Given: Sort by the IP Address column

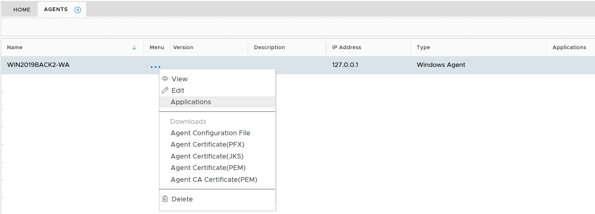Looking at the screenshot, I should pyautogui.click(x=346, y=47).
